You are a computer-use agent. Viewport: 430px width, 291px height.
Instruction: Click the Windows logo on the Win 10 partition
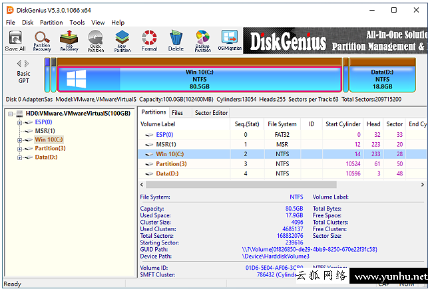pyautogui.click(x=77, y=79)
